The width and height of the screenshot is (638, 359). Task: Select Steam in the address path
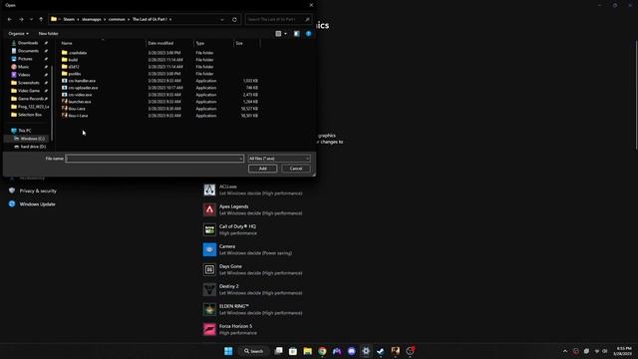(x=69, y=19)
